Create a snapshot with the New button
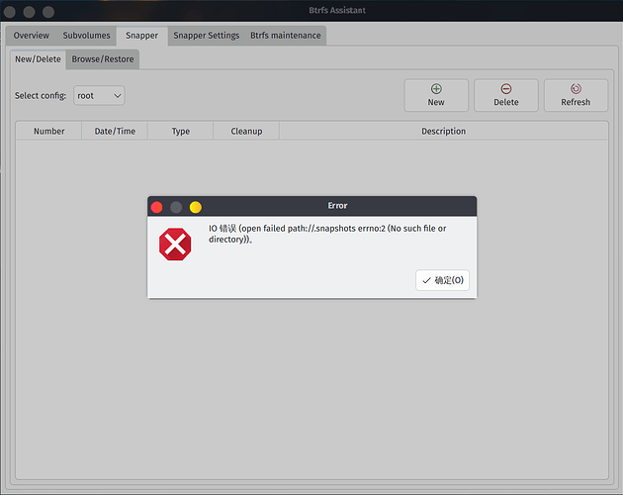 click(x=436, y=95)
